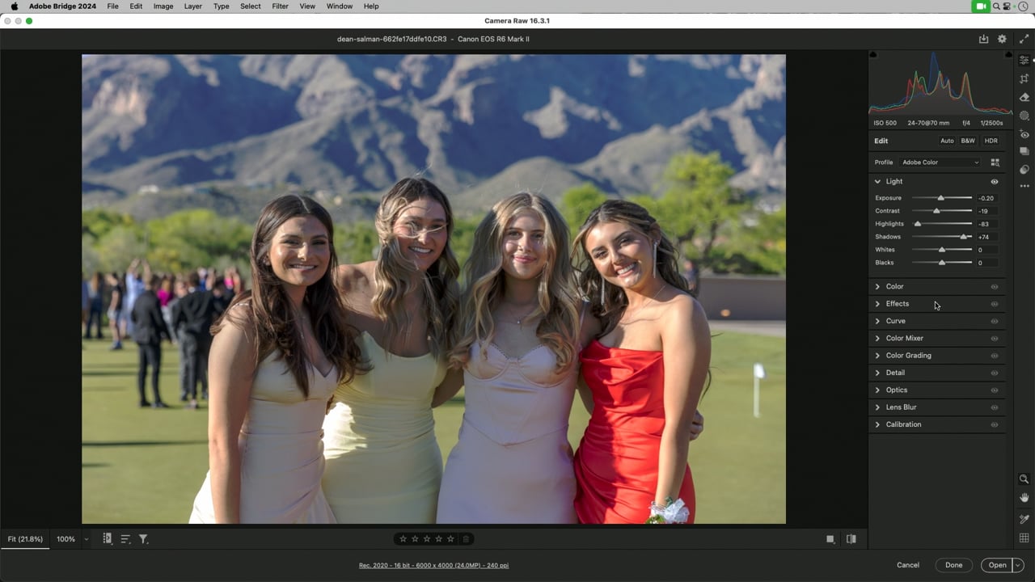The height and width of the screenshot is (582, 1035).
Task: Expand the Color Grading panel
Action: tap(877, 356)
